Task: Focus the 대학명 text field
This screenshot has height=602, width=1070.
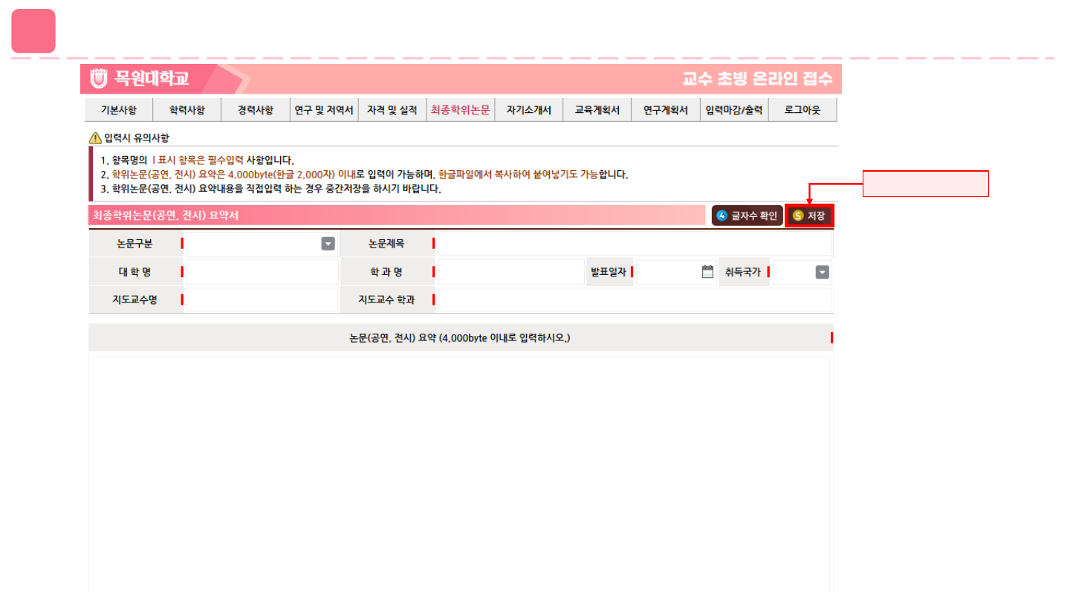Action: click(x=262, y=272)
